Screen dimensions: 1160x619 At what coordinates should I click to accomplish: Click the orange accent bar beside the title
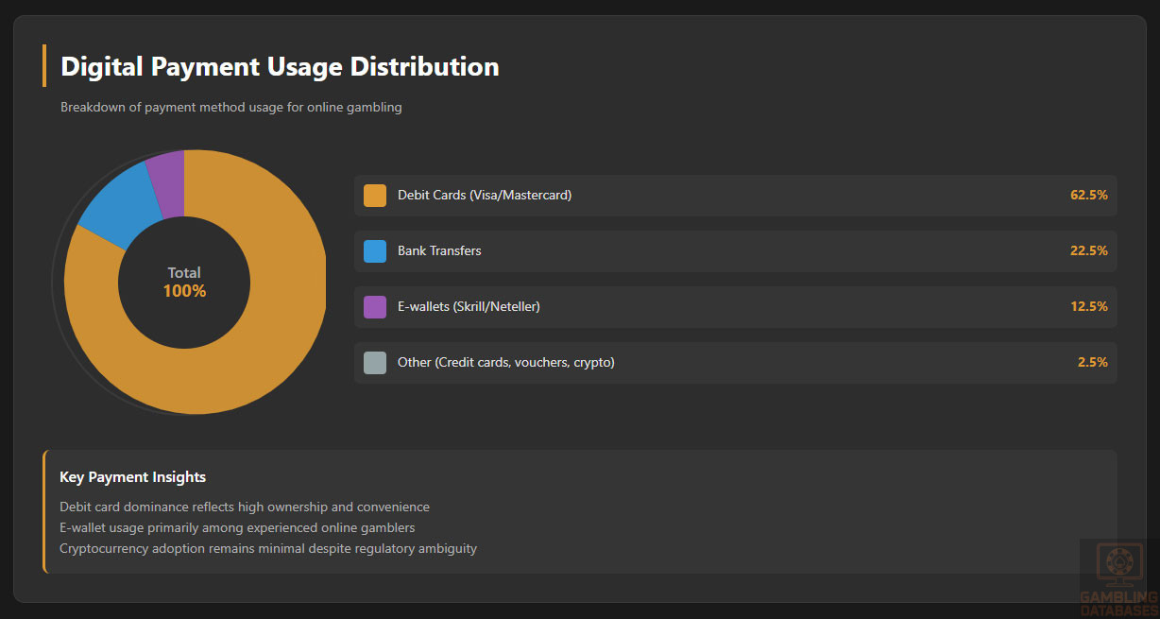point(44,66)
